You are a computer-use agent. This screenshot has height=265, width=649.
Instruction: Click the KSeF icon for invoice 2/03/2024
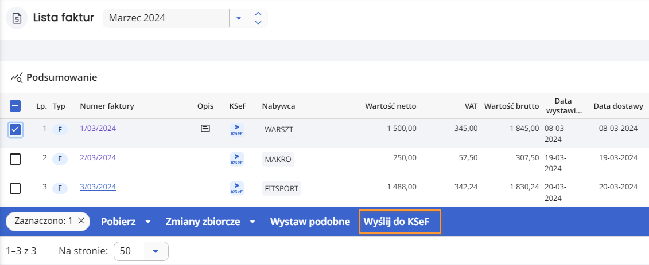tap(237, 159)
